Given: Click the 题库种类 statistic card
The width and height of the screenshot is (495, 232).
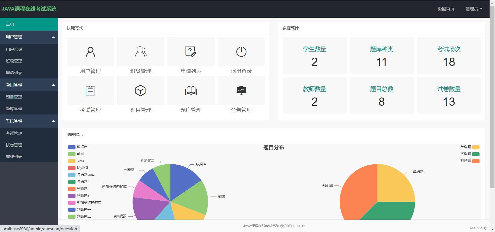Looking at the screenshot, I should [382, 56].
